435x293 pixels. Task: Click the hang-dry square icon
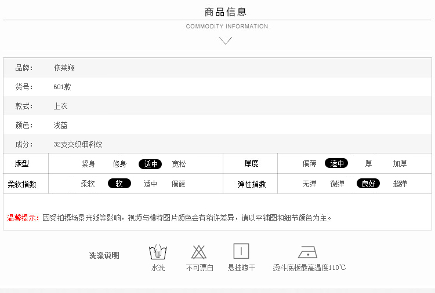coord(241,251)
